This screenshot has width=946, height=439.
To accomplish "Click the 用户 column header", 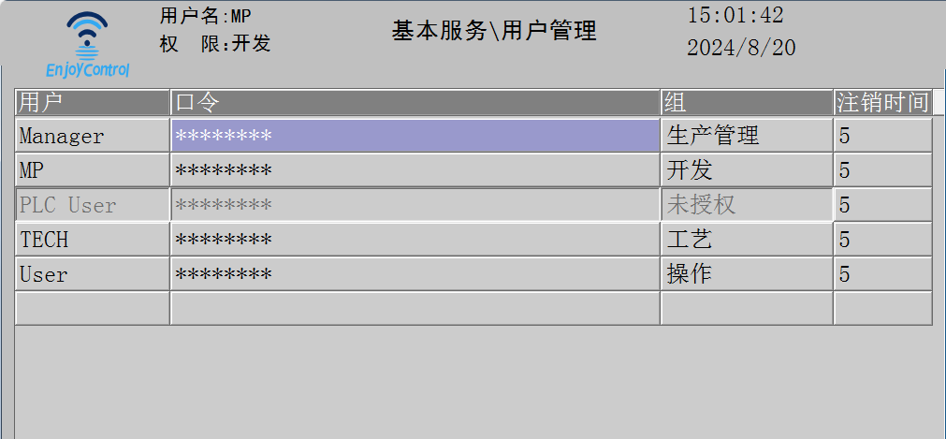I will click(x=93, y=102).
